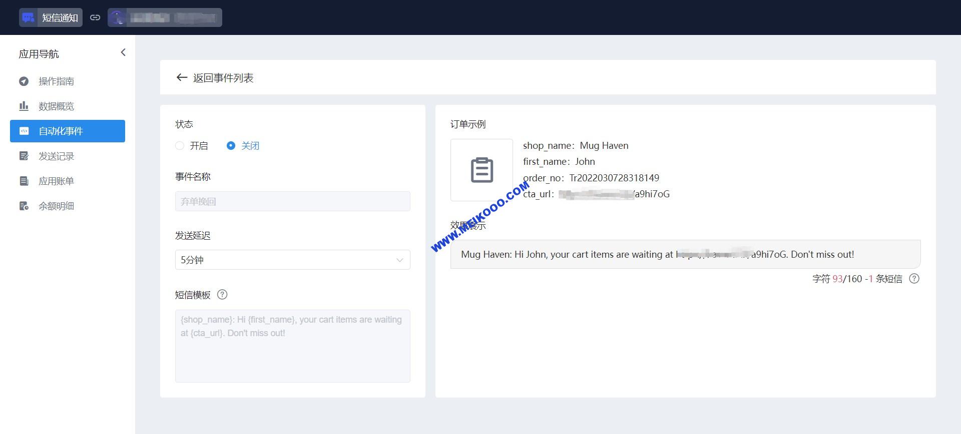
Task: Click the 数据概览 bar chart icon
Action: (x=24, y=106)
